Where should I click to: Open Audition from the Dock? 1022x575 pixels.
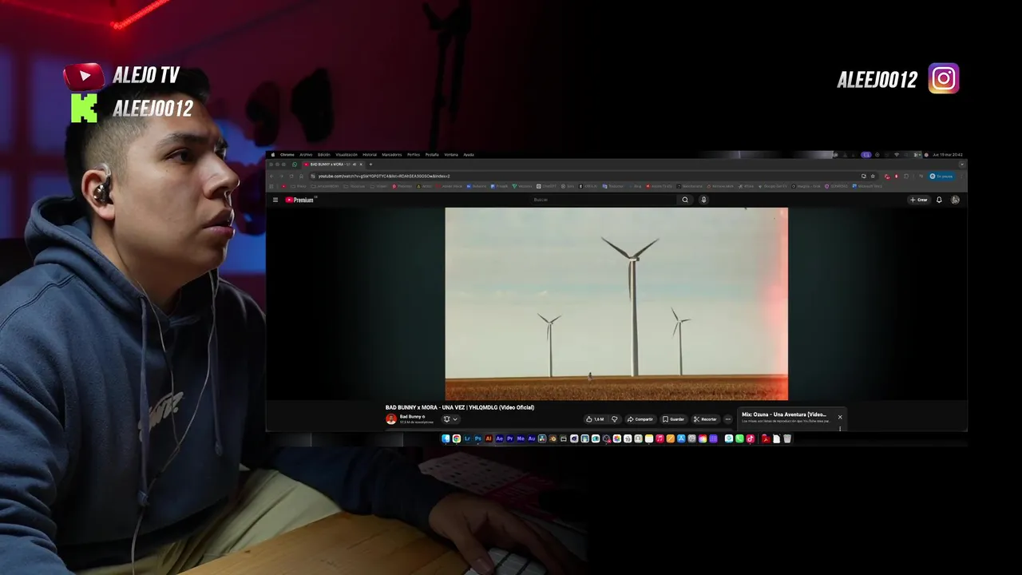[531, 438]
